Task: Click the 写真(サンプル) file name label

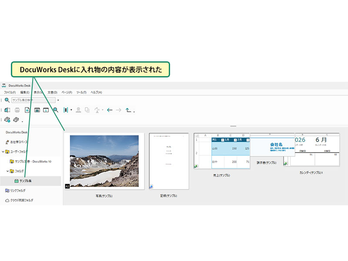Action: coord(104,196)
